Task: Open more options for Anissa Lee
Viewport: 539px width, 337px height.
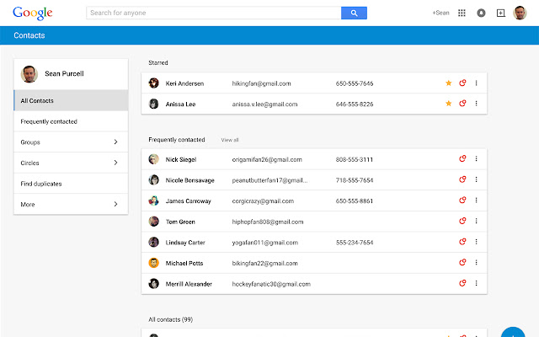Action: pos(476,103)
